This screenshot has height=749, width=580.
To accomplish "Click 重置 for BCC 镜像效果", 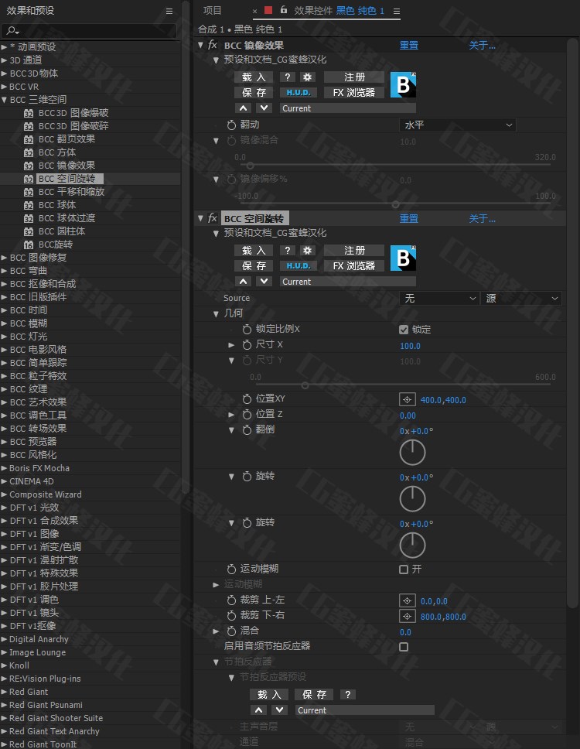I will pyautogui.click(x=408, y=46).
